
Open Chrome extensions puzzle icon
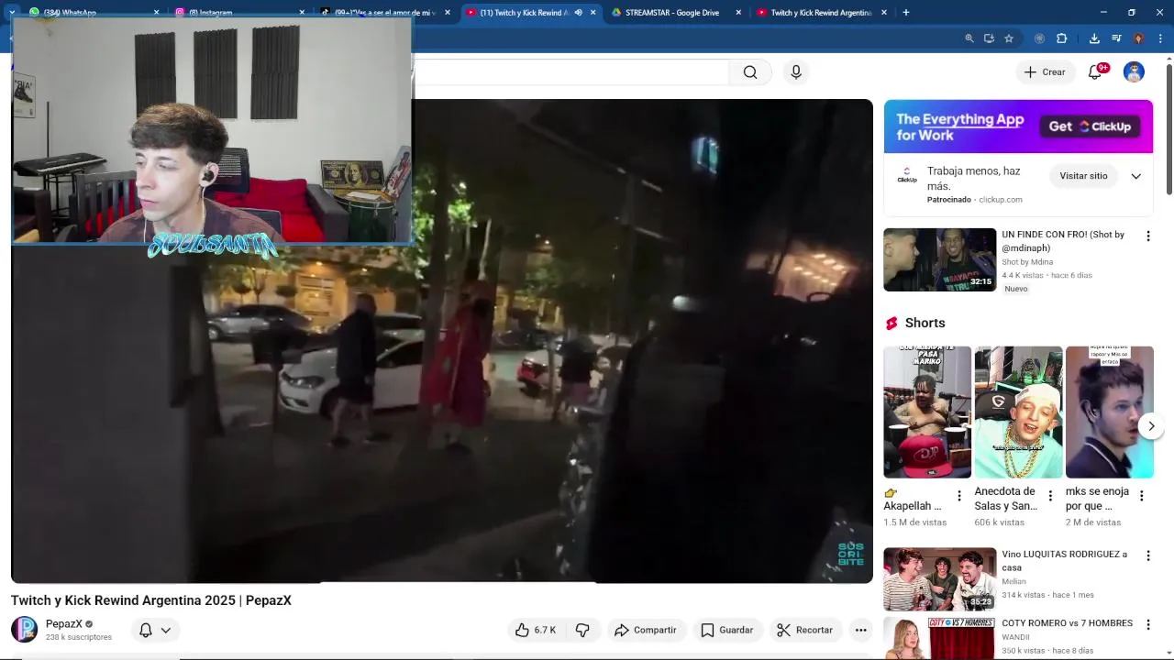[x=1062, y=38]
